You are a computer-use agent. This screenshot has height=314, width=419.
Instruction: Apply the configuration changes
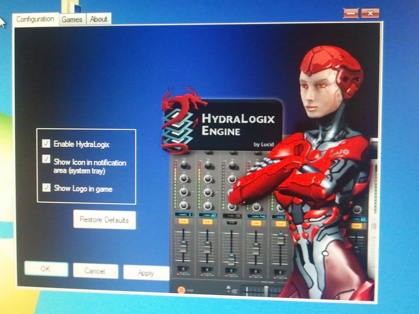[146, 273]
